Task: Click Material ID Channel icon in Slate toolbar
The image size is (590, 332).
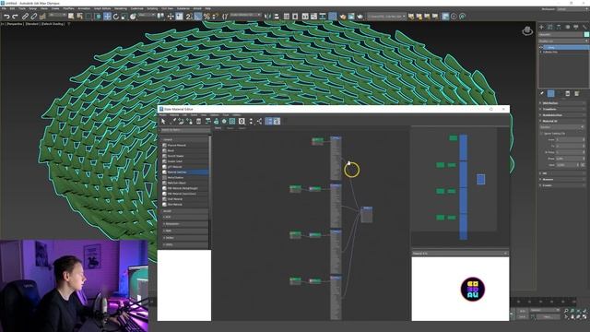Action: pos(242,121)
